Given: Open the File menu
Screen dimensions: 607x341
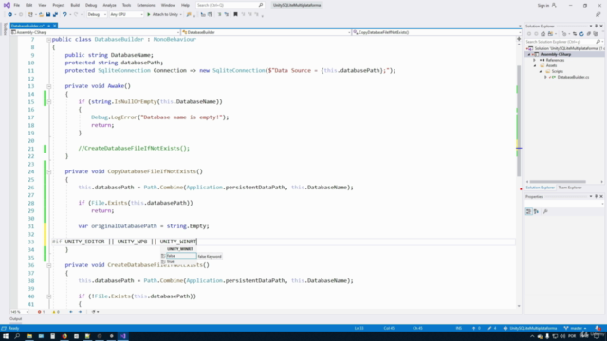Looking at the screenshot, I should pos(17,5).
